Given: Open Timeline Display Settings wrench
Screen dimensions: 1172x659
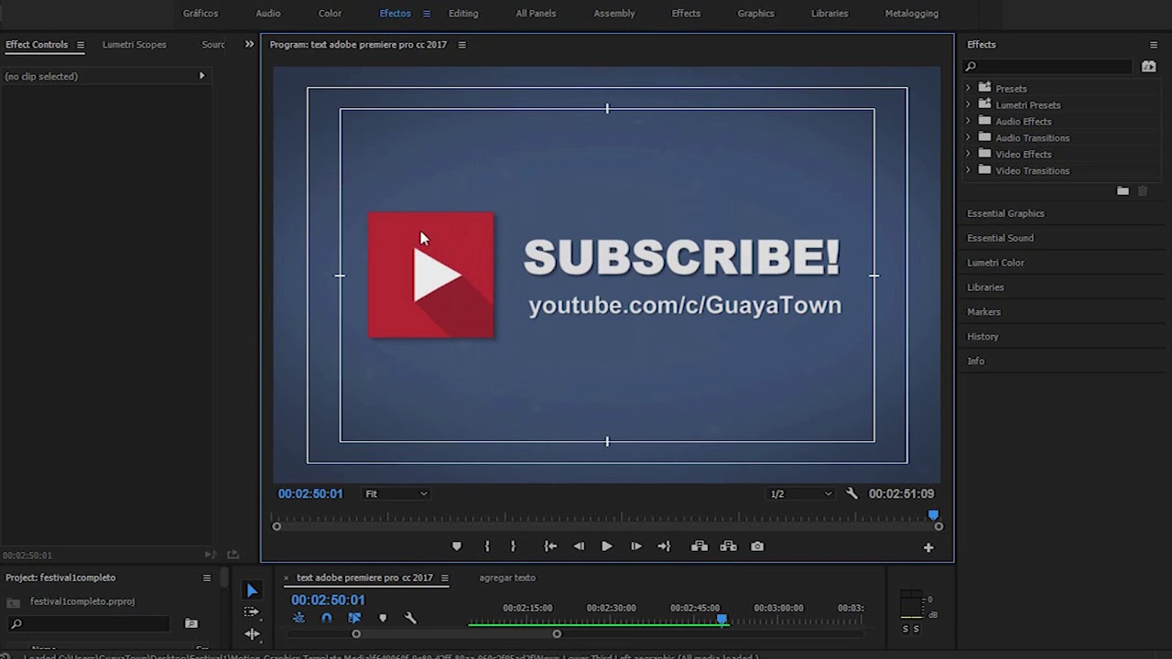Looking at the screenshot, I should pos(410,619).
